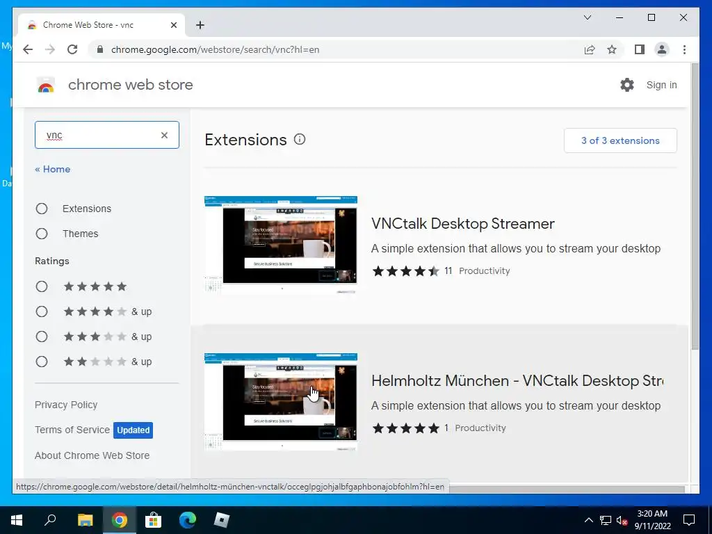Open the Windows Start menu
Image resolution: width=712 pixels, height=534 pixels.
click(17, 520)
